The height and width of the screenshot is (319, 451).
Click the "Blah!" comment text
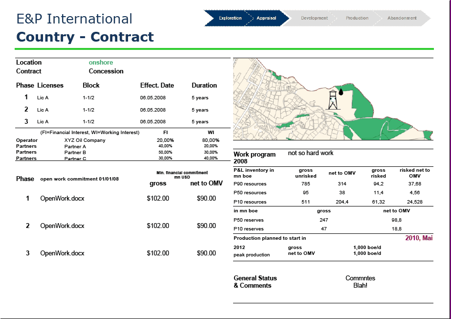pyautogui.click(x=360, y=286)
